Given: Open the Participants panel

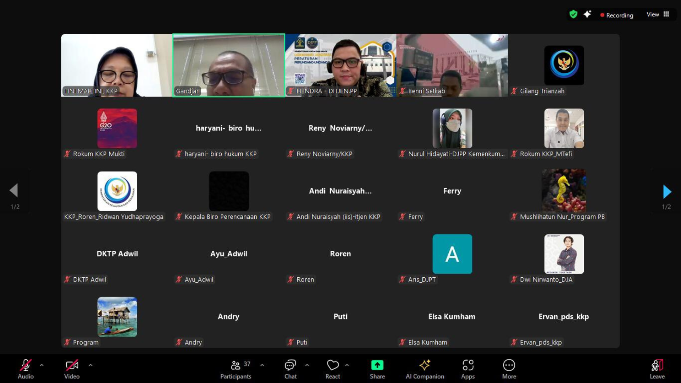Looking at the screenshot, I should coord(236,369).
